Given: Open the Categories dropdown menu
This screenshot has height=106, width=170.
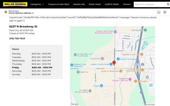Looking at the screenshot, I should 37,4.
